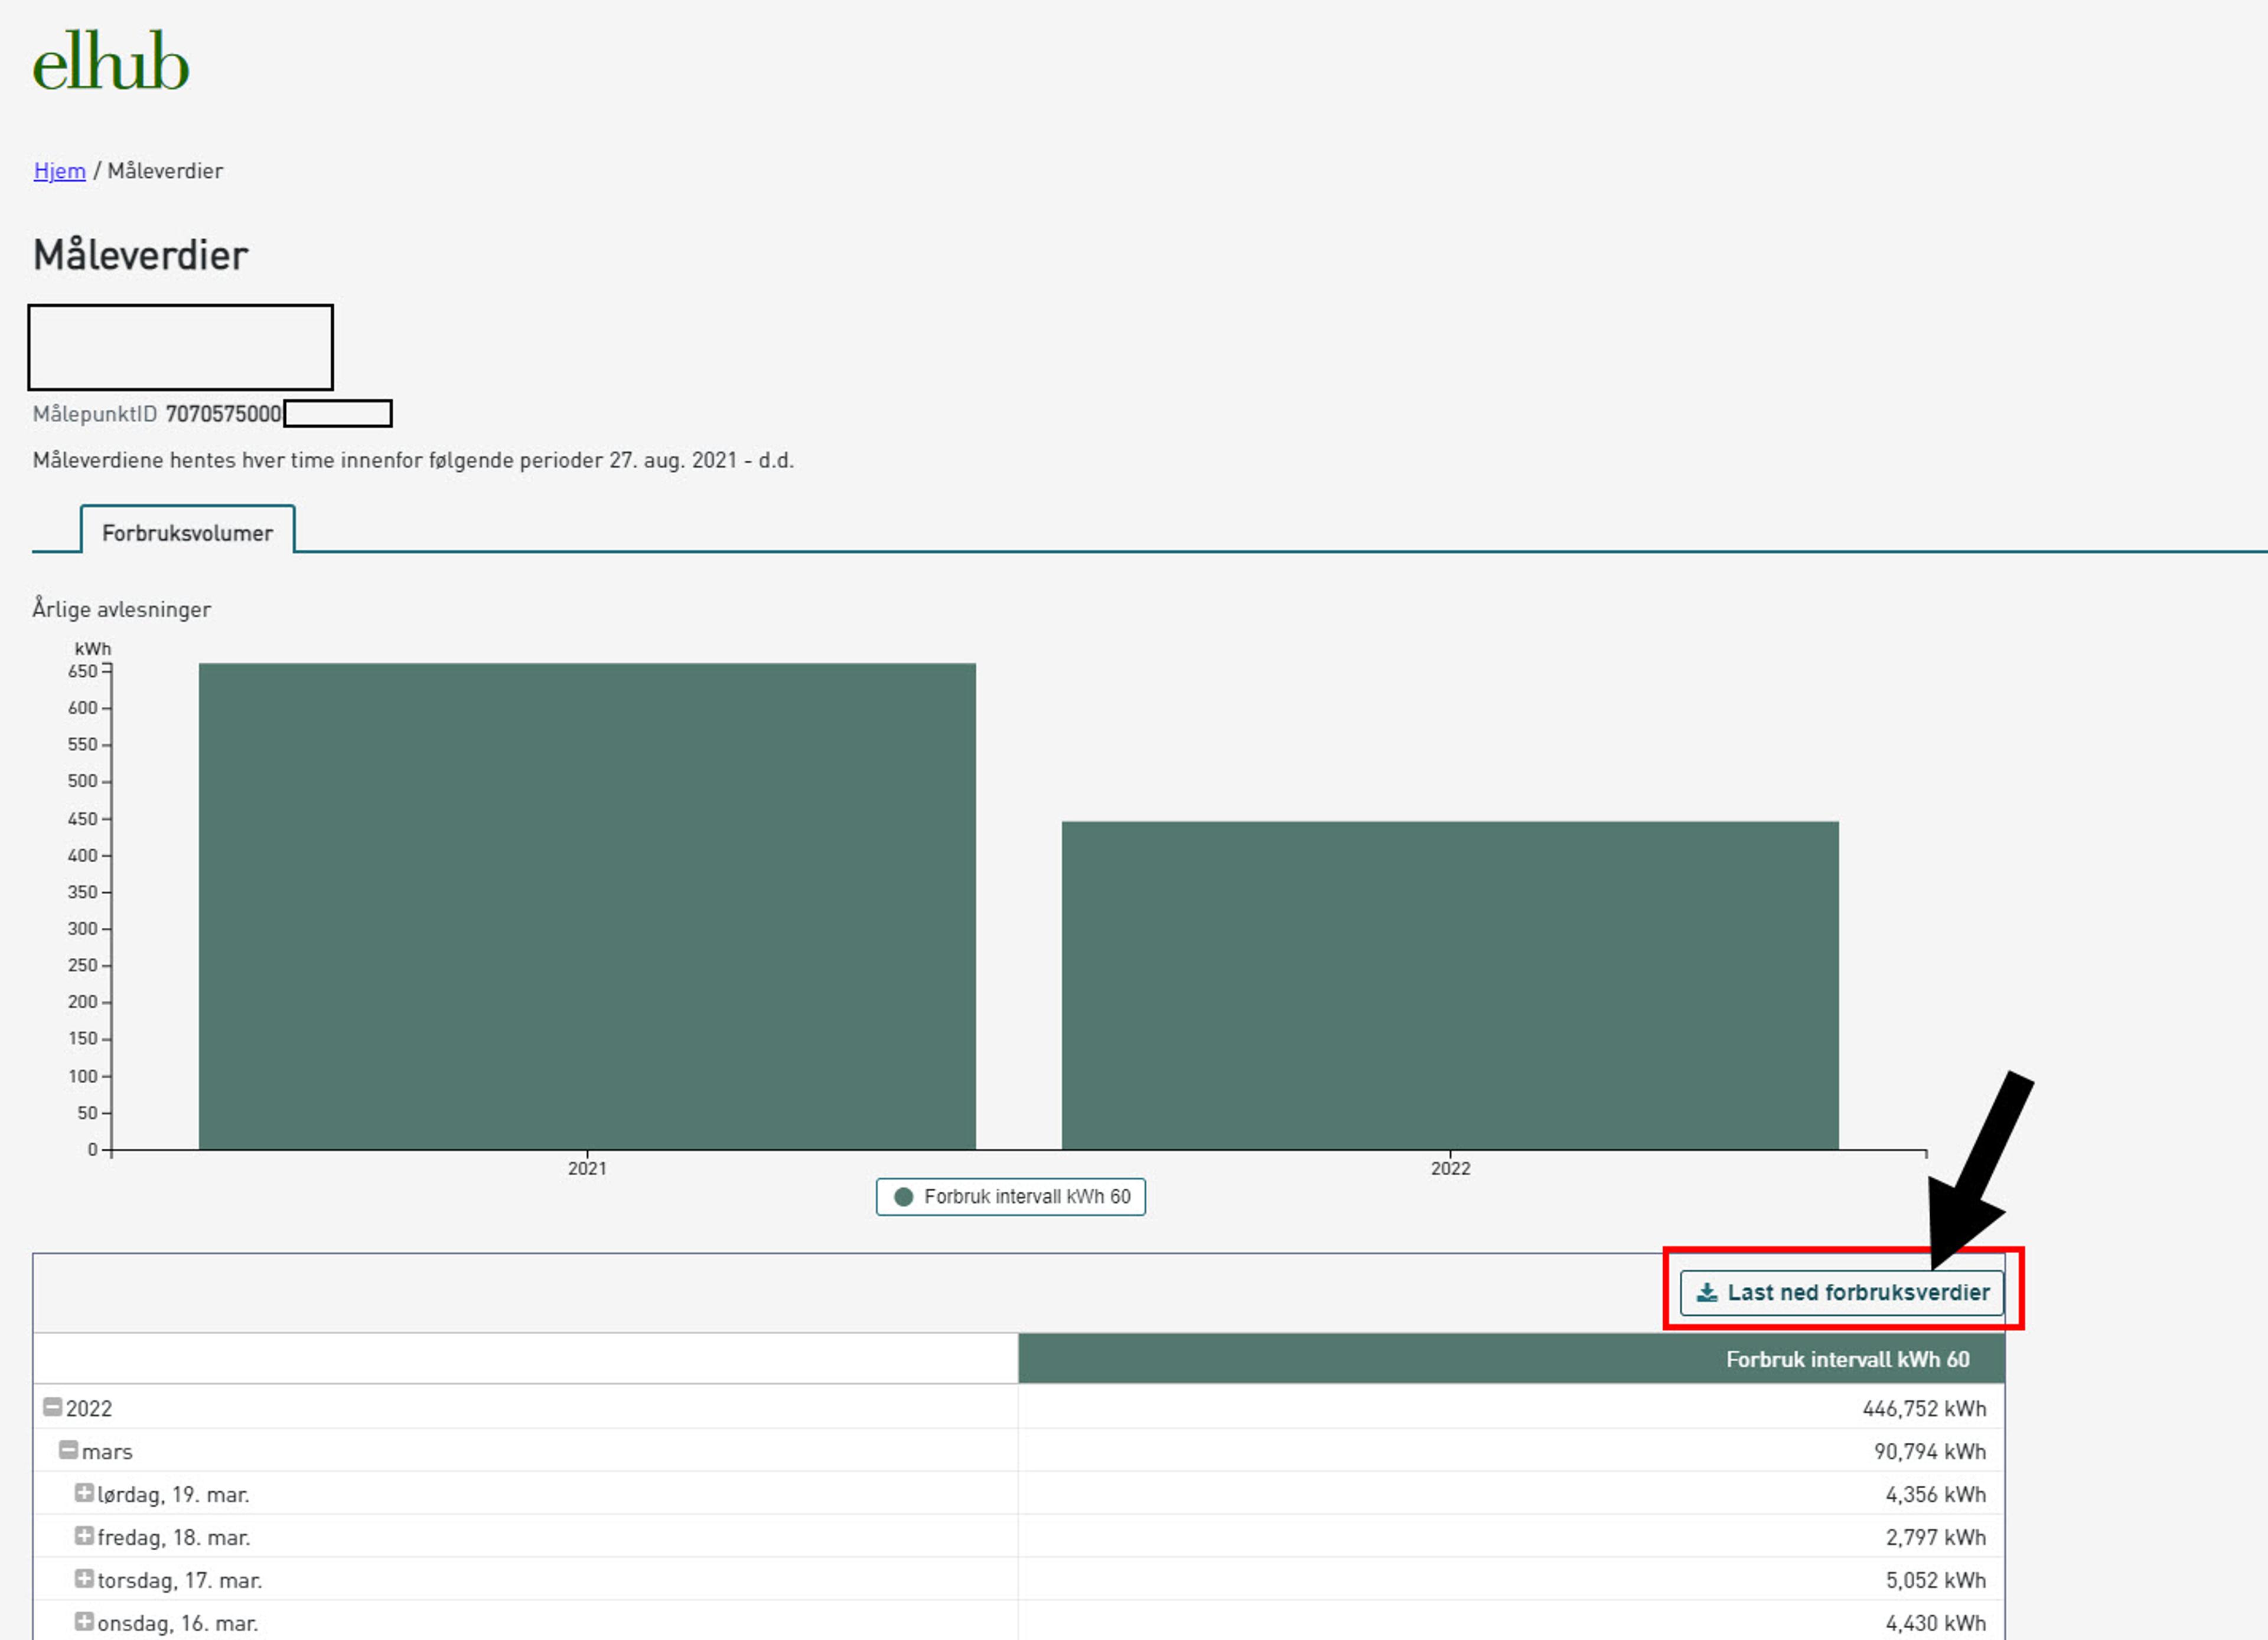
Task: Click the legend circle for Forbruk intervall
Action: [x=903, y=1197]
